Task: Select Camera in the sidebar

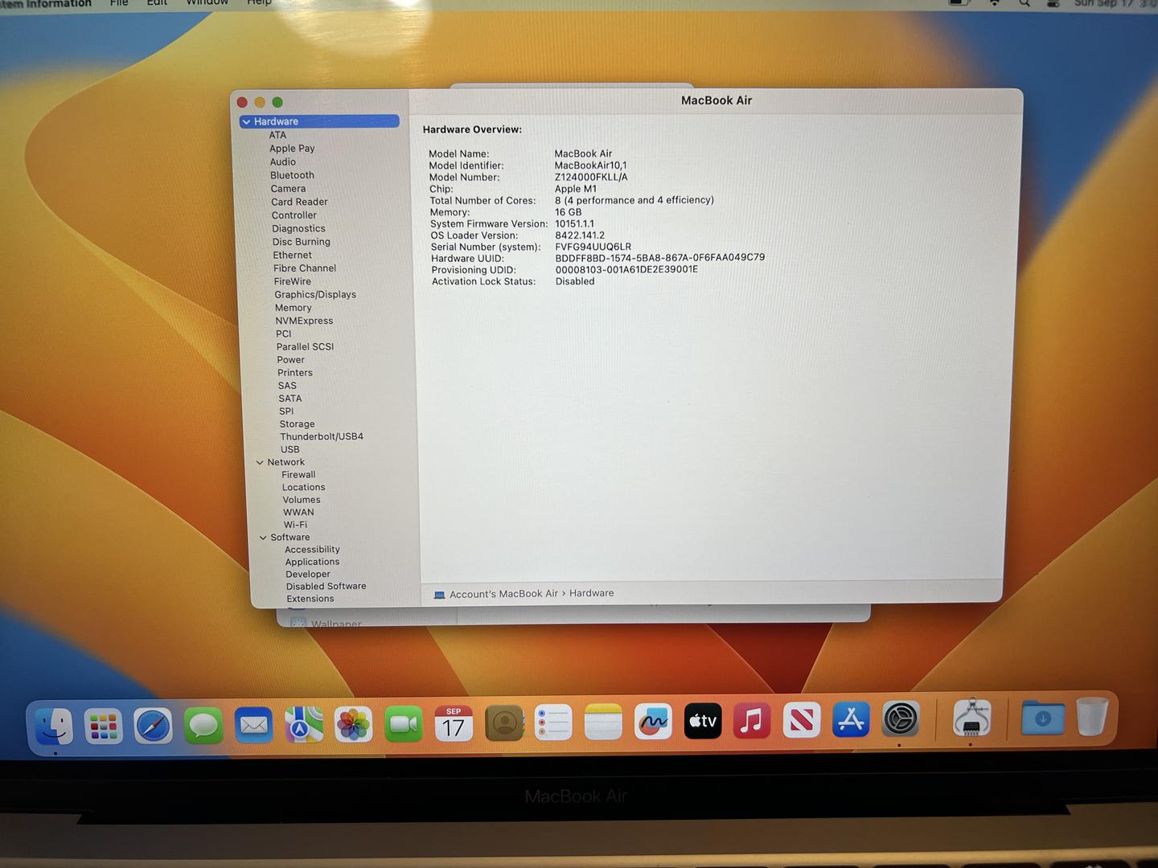Action: (288, 189)
